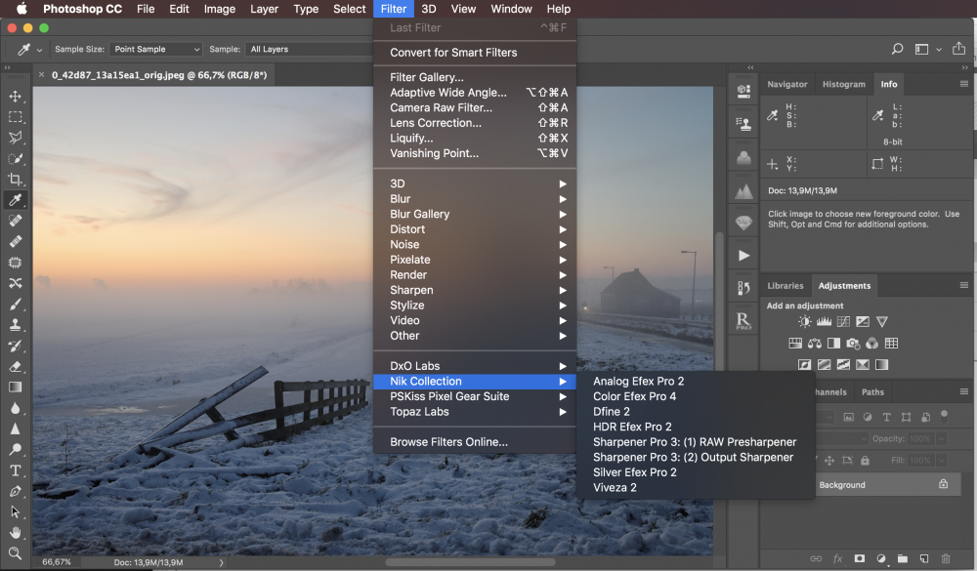
Task: Add a Photo Filter adjustment
Action: click(853, 344)
